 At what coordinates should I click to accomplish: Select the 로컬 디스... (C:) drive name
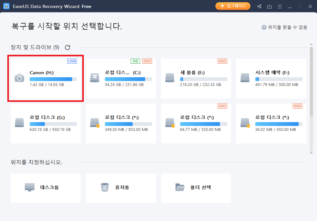coord(123,73)
